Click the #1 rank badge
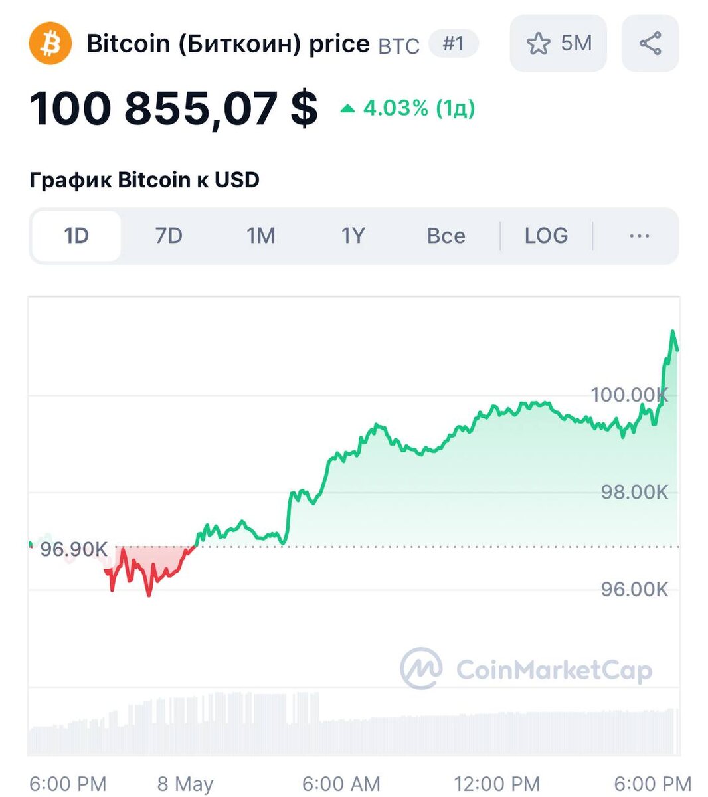Image resolution: width=708 pixels, height=797 pixels. point(453,44)
